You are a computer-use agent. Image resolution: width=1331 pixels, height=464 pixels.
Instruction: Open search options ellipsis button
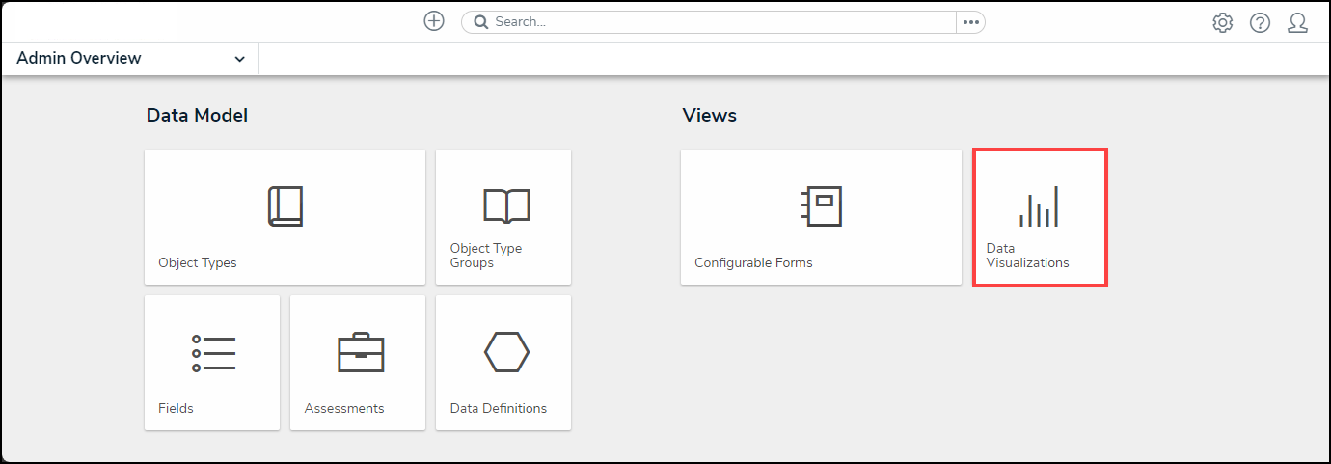pyautogui.click(x=970, y=22)
